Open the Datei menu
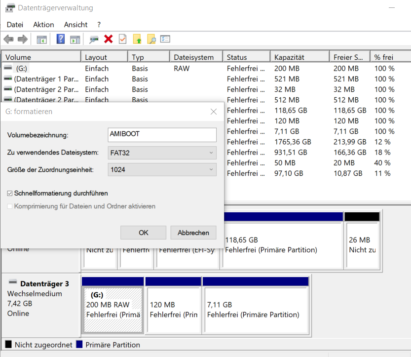Screen dimensions: 411x357 [15, 25]
